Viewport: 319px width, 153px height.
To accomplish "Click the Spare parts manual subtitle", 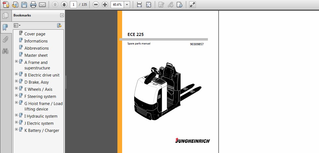I will pos(139,43).
